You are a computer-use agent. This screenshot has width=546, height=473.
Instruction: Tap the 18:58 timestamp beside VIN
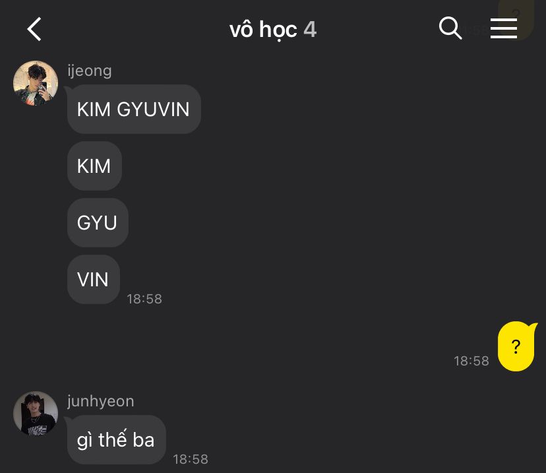144,299
